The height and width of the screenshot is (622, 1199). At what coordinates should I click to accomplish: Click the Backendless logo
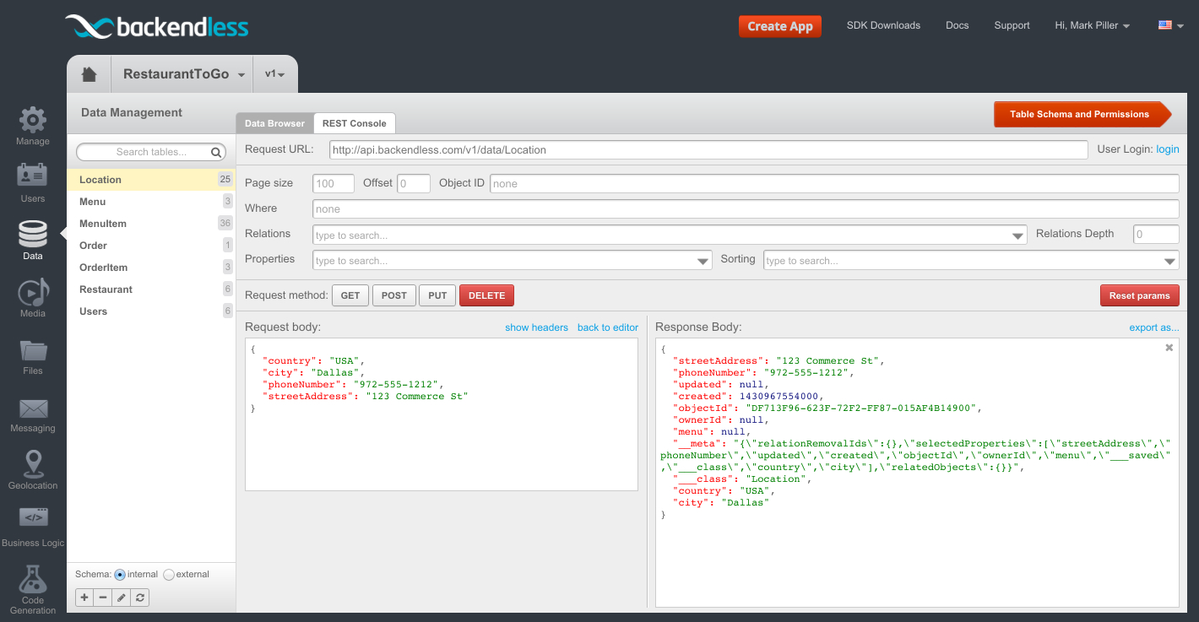point(157,27)
